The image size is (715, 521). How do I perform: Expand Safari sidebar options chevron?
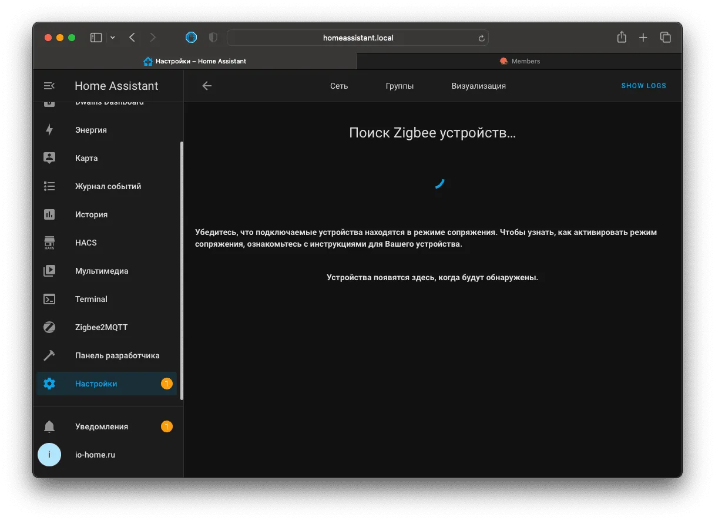click(112, 38)
